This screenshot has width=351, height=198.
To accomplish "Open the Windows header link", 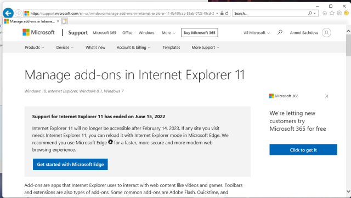I will coord(146,33).
